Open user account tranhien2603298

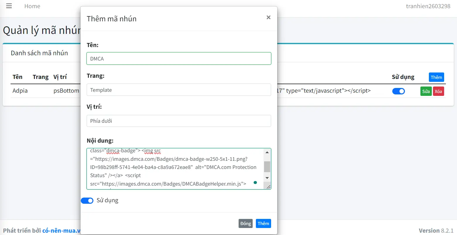coord(428,6)
